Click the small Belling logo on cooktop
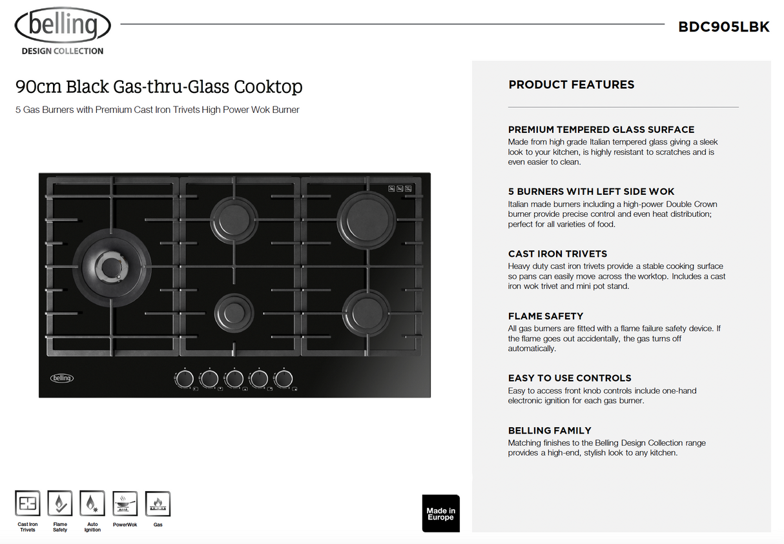The height and width of the screenshot is (544, 784). click(62, 378)
